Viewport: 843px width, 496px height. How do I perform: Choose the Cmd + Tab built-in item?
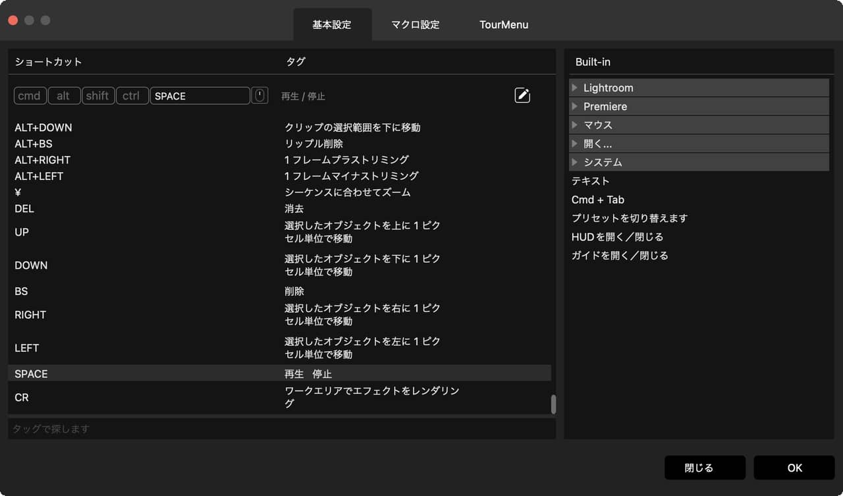pyautogui.click(x=598, y=200)
